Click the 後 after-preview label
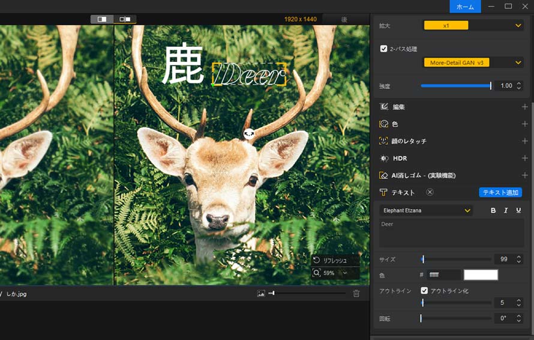Image resolution: width=534 pixels, height=340 pixels. (x=344, y=19)
